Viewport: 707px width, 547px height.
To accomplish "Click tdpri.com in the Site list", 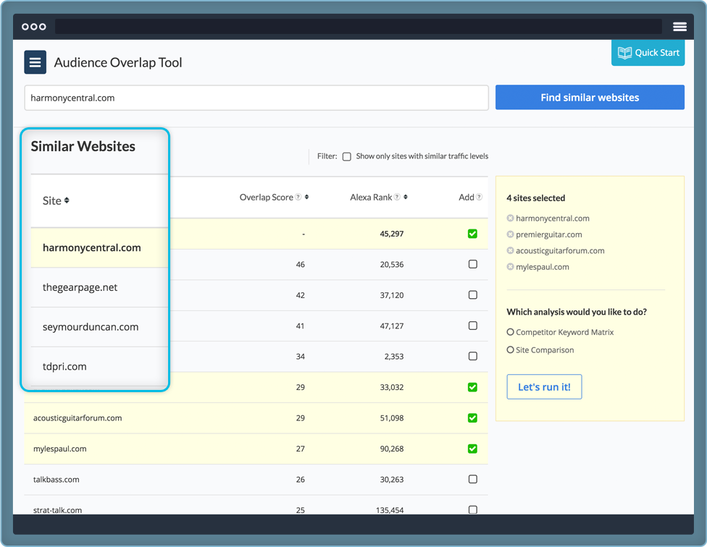I will pyautogui.click(x=64, y=366).
